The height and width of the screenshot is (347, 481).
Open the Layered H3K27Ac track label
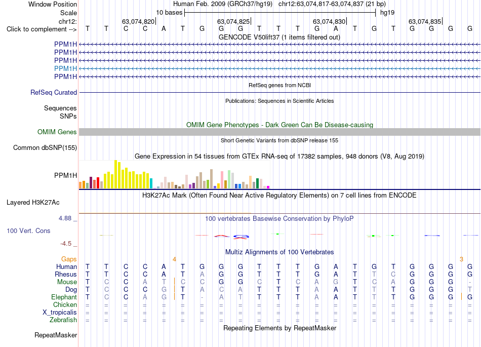[x=33, y=203]
